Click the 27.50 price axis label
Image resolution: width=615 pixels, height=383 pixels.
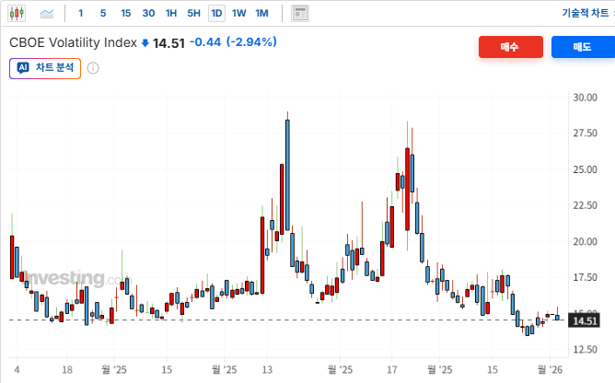[x=585, y=133]
